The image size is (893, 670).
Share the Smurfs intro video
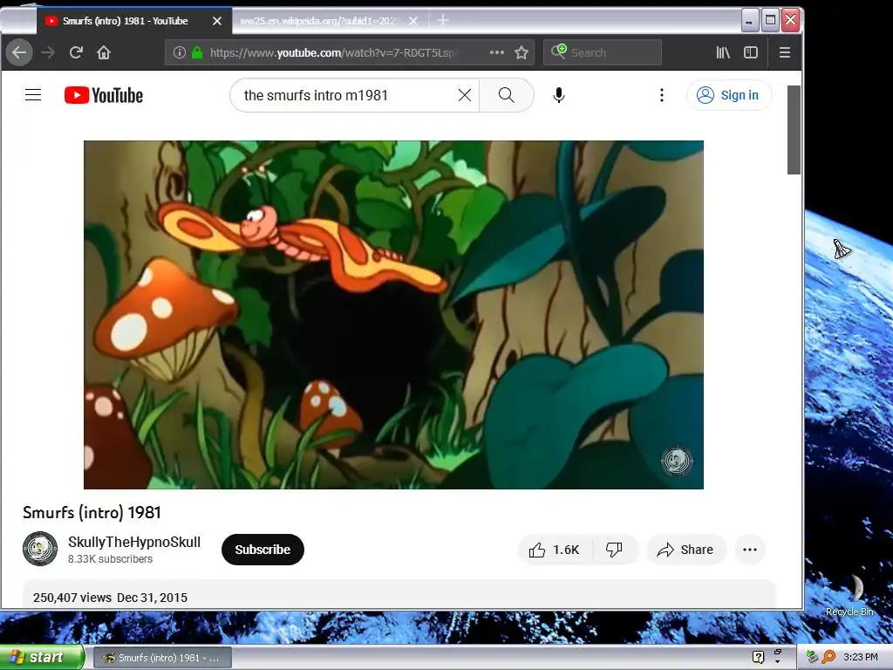point(685,550)
